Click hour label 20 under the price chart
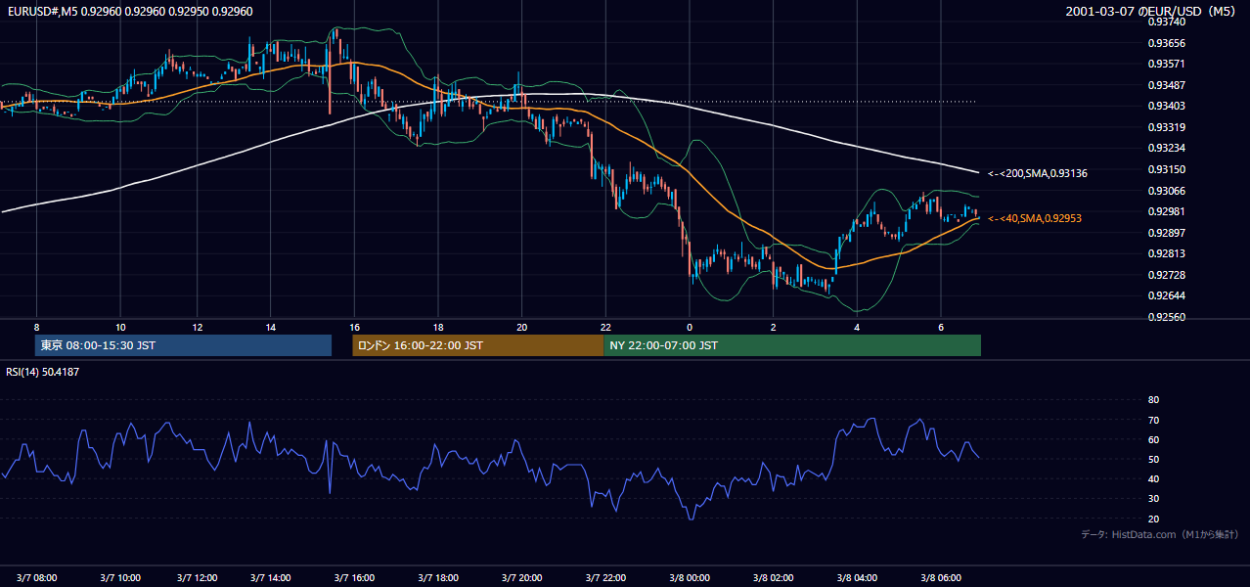1250x587 pixels. 522,327
